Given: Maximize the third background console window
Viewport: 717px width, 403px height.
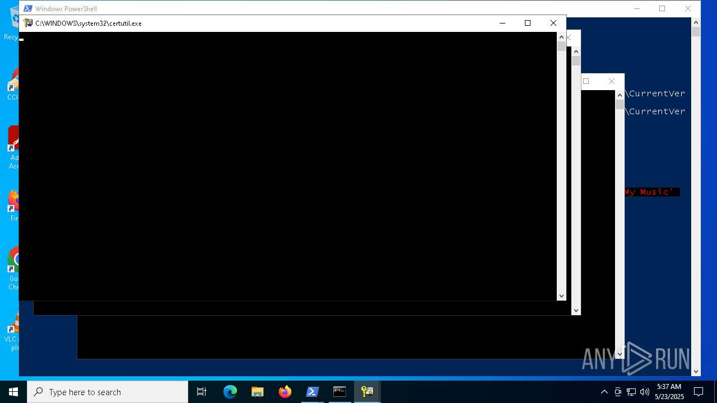Looking at the screenshot, I should (x=586, y=81).
